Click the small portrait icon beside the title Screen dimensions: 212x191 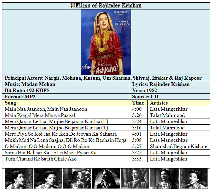73,6
